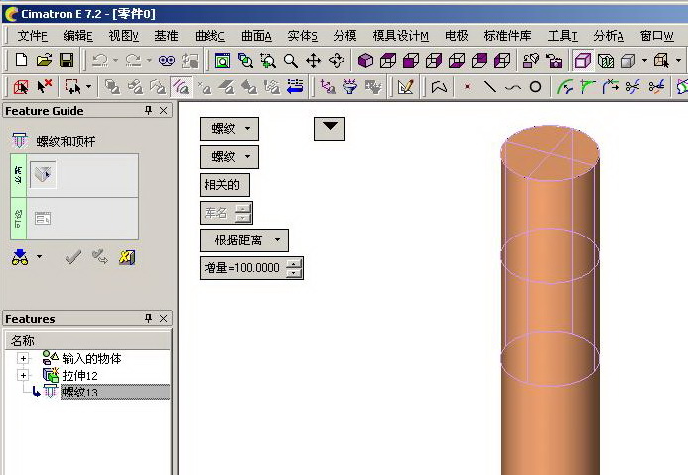Open the 文件 File menu

33,36
